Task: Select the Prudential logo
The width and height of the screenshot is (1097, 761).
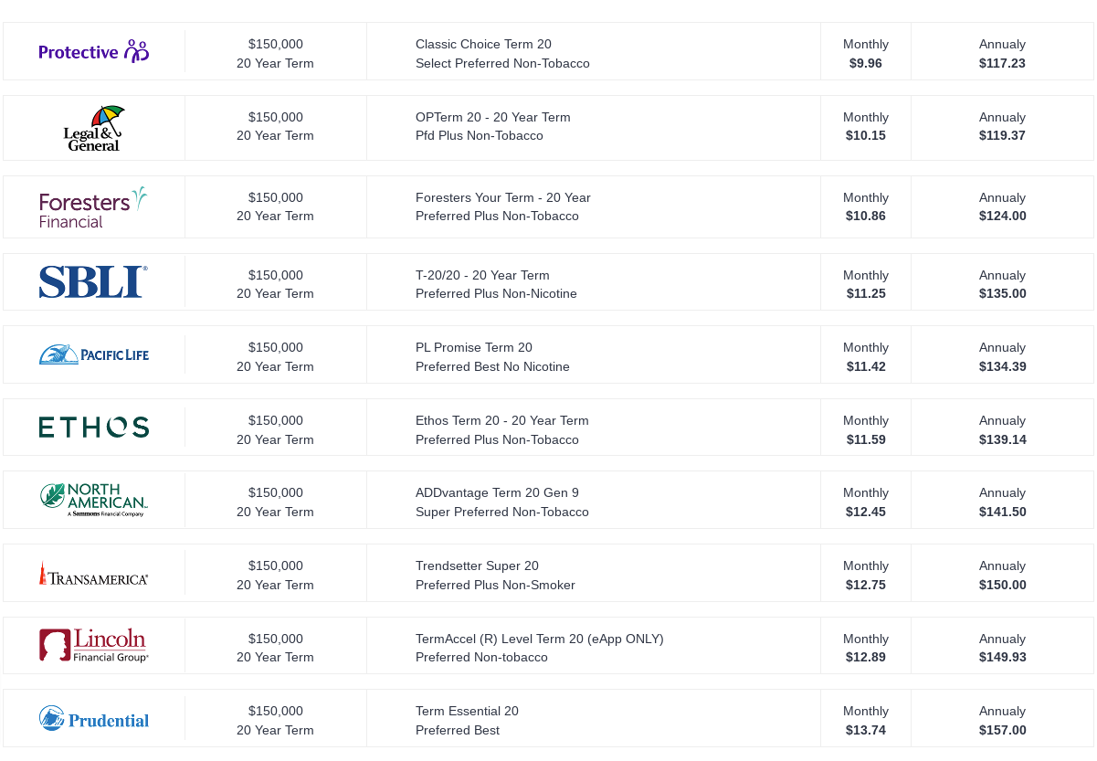Action: pyautogui.click(x=94, y=718)
